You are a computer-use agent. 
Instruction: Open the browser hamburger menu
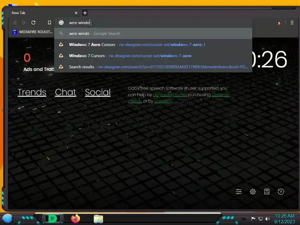(292, 23)
